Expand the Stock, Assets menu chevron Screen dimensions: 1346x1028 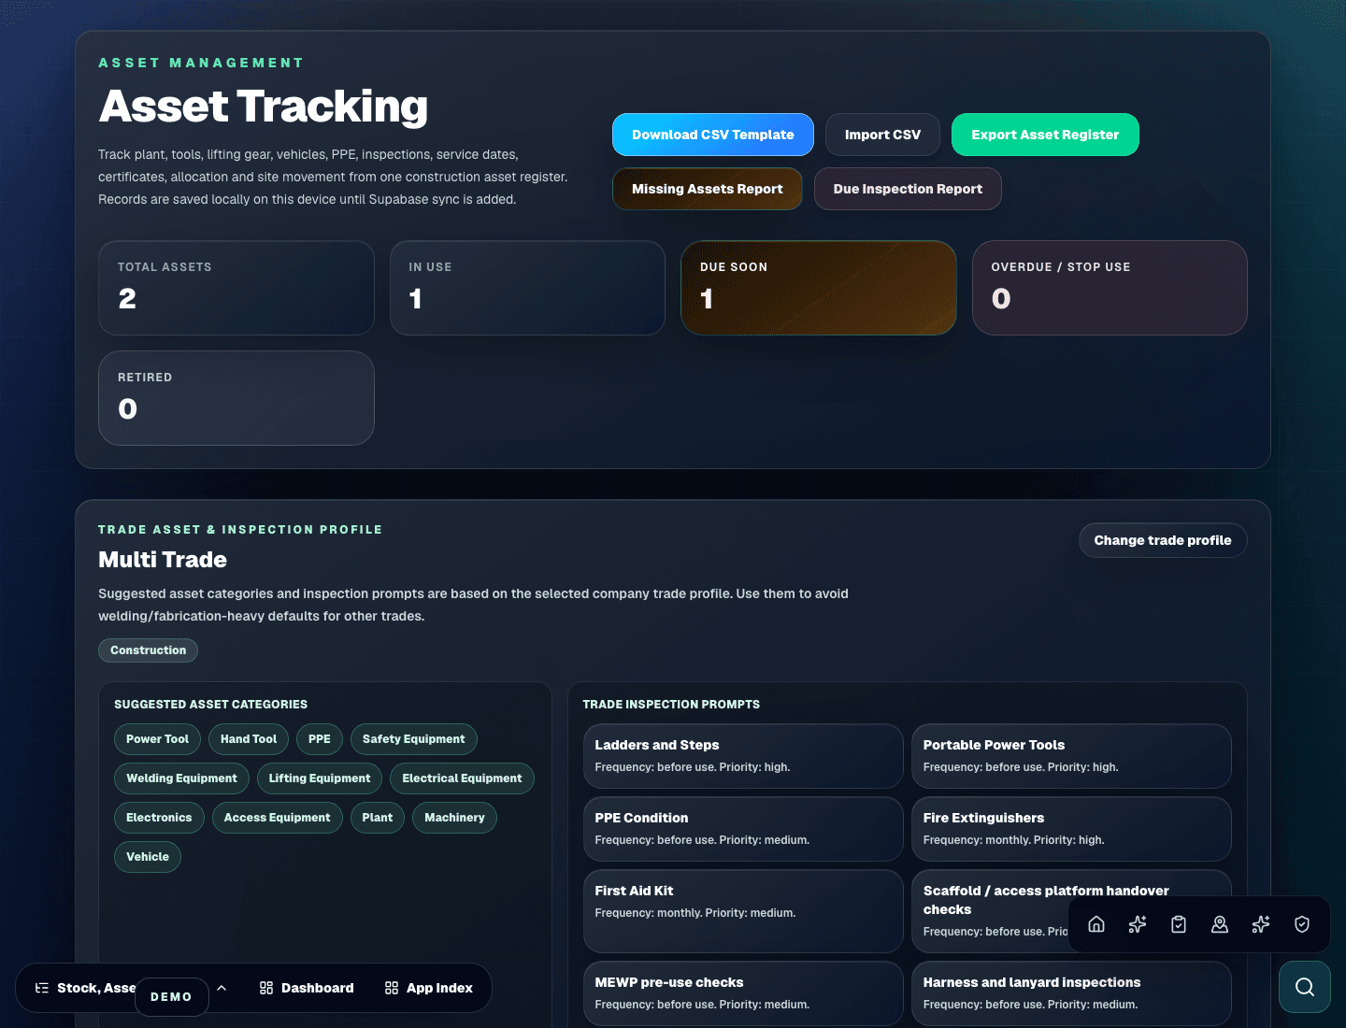coord(222,988)
